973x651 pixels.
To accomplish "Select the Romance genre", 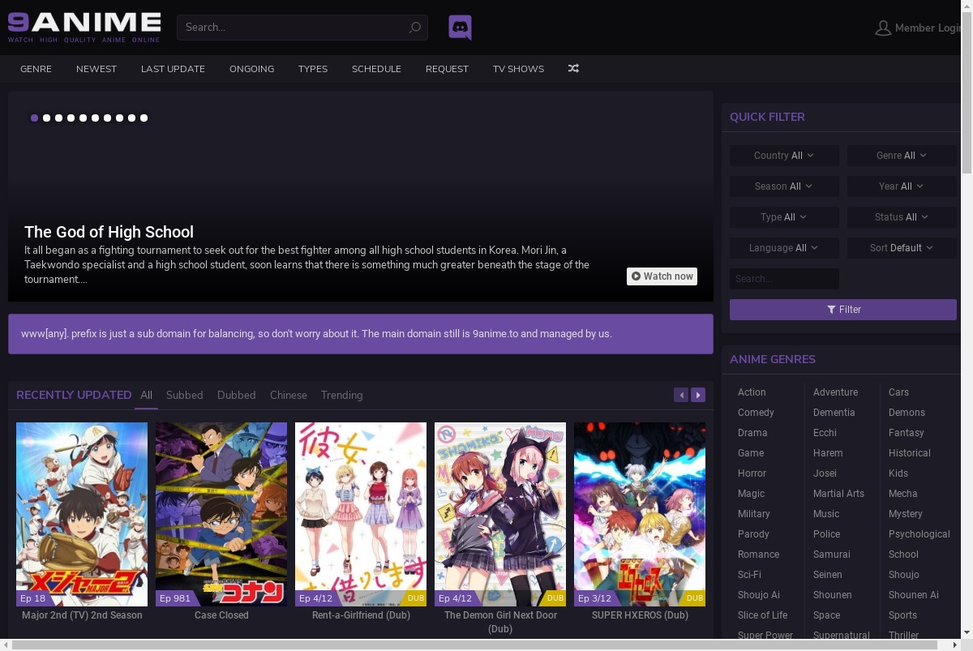I will tap(758, 555).
